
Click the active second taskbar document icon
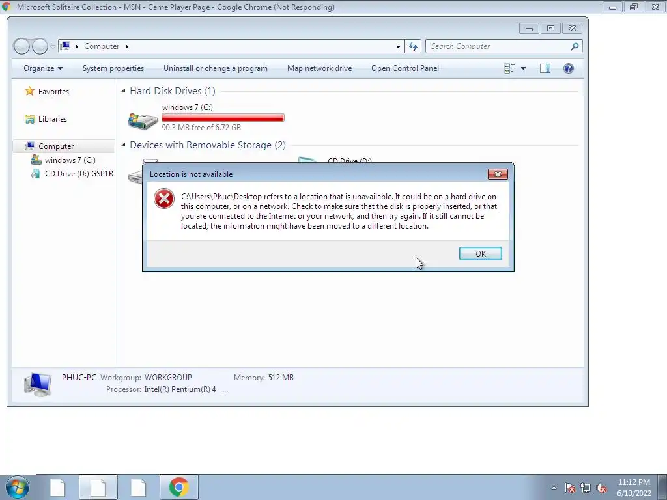pyautogui.click(x=98, y=487)
